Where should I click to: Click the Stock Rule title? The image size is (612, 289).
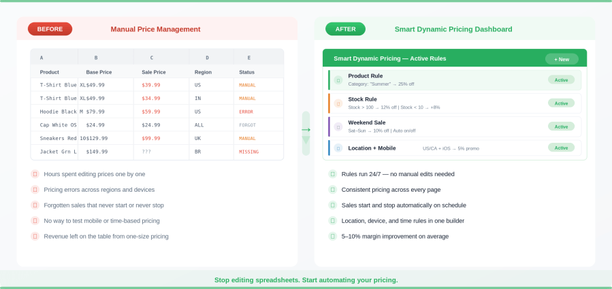point(363,99)
